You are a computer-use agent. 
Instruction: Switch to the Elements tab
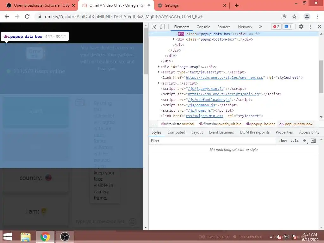pyautogui.click(x=182, y=27)
